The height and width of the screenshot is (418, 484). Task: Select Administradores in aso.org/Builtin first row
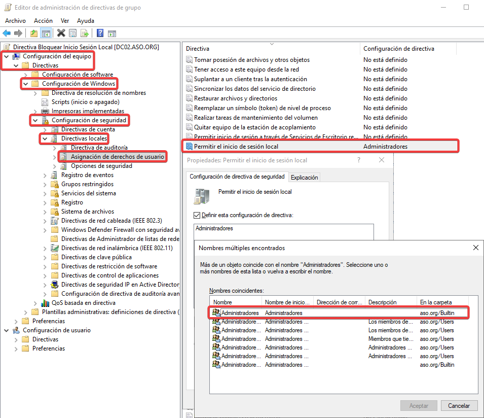tap(240, 313)
